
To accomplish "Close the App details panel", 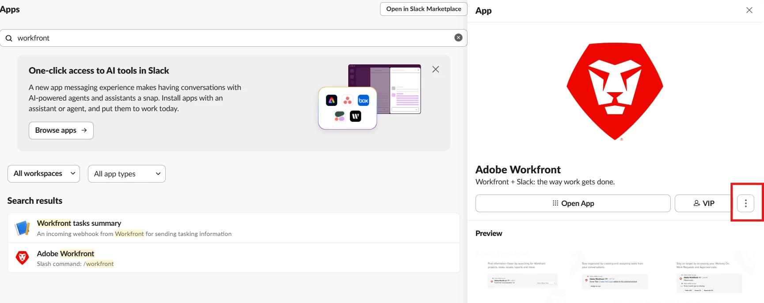I will (749, 10).
